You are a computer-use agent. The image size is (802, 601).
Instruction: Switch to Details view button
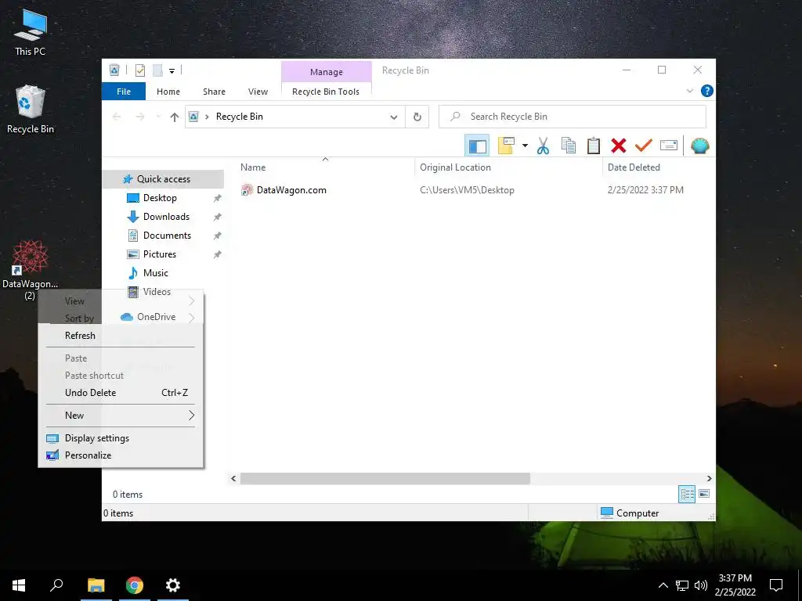(x=687, y=495)
